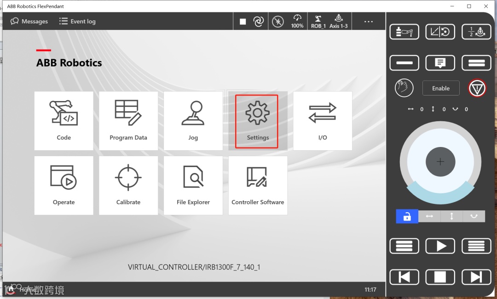Open the Axis 1-3 jog mode selector

[x=339, y=21]
